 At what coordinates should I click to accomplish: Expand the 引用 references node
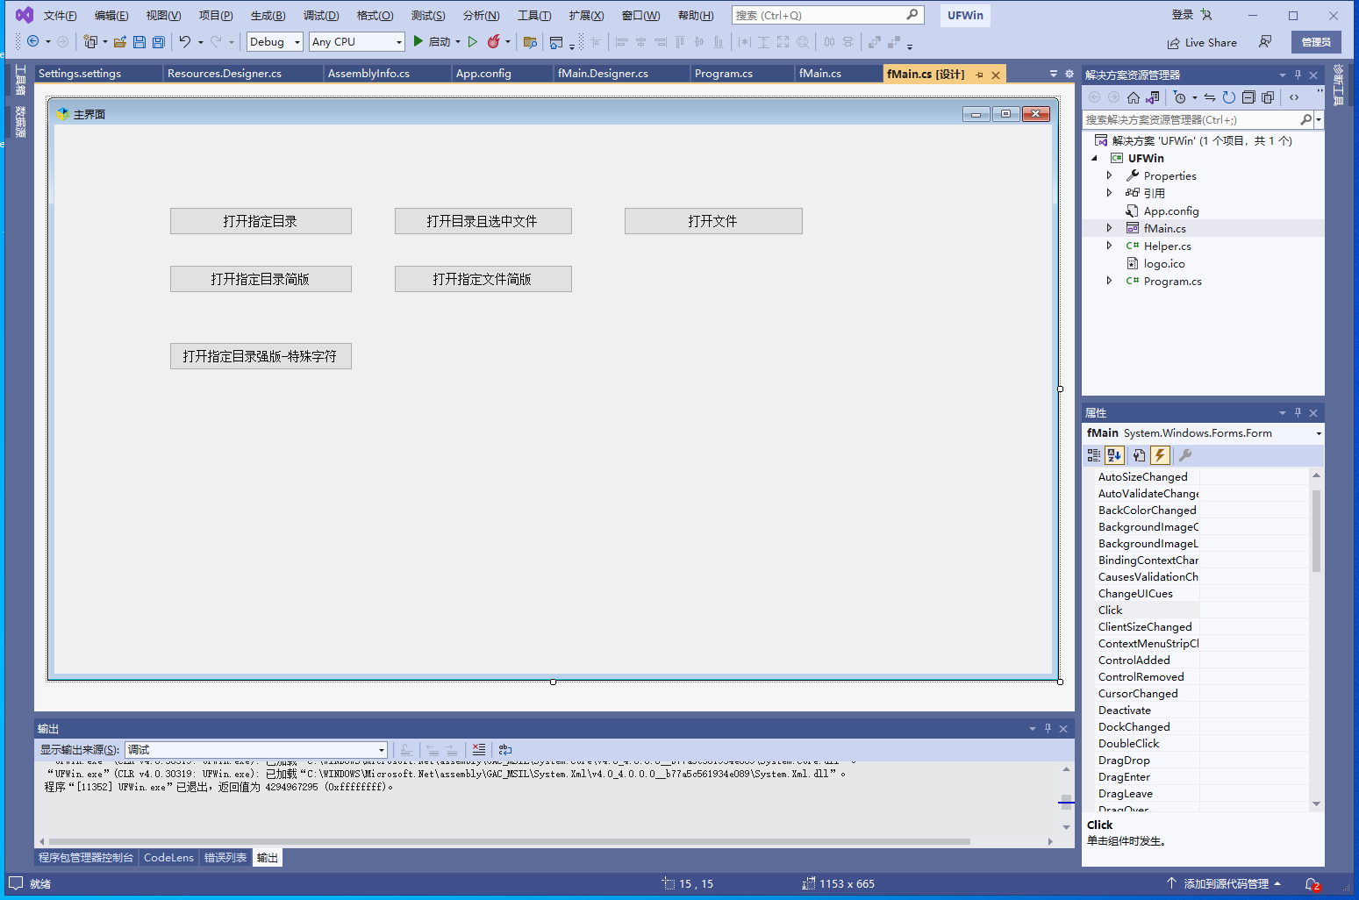[1109, 193]
